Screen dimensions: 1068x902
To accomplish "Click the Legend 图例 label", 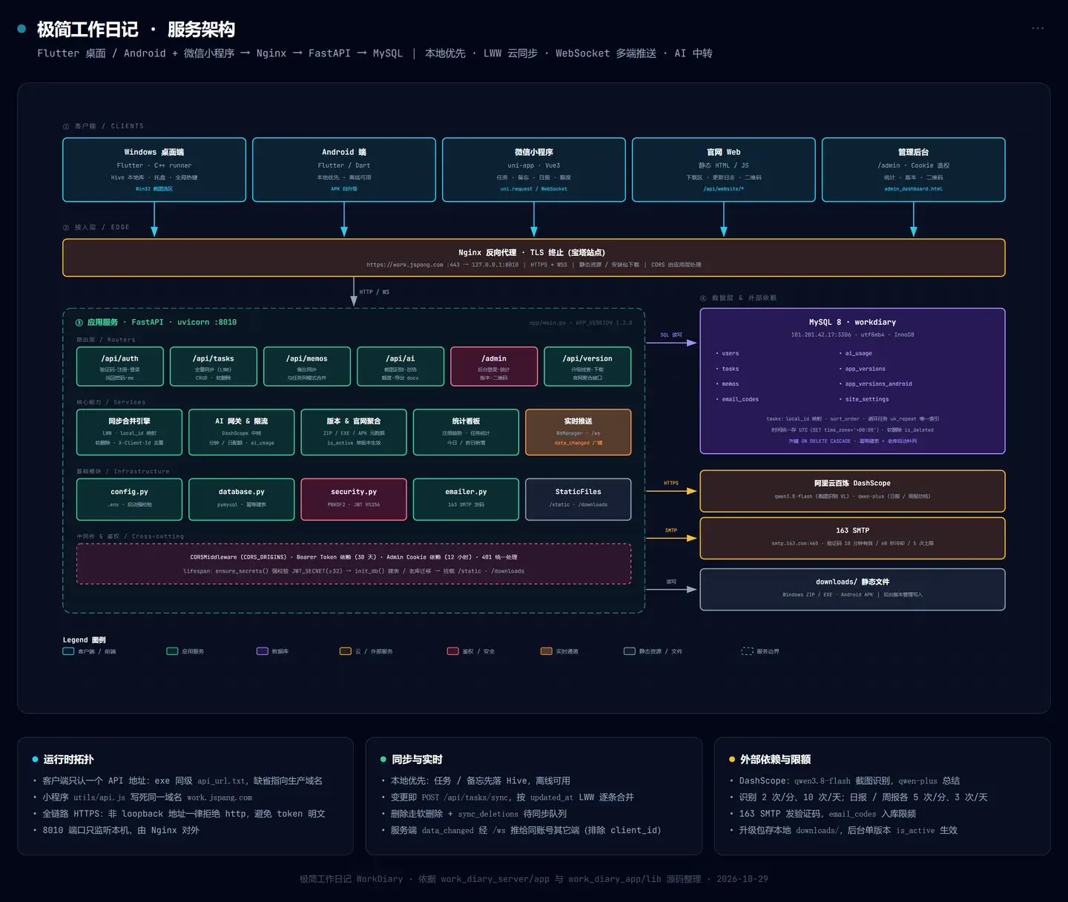I will 85,639.
